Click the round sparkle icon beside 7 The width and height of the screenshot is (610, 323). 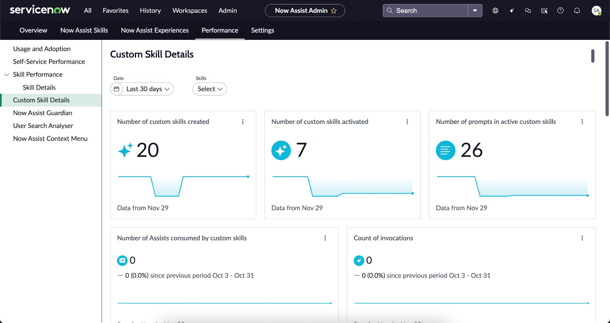click(x=281, y=150)
